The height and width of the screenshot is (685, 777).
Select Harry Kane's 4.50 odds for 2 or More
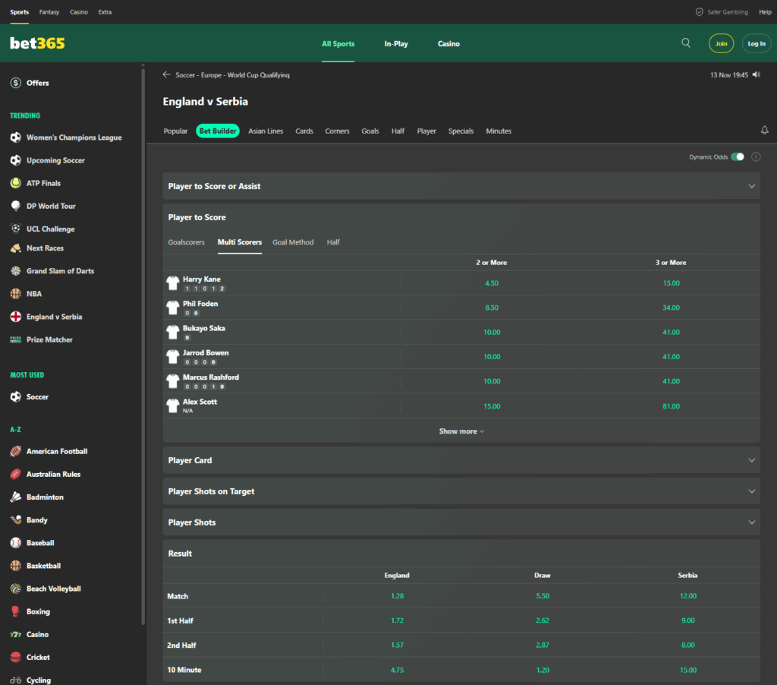[x=492, y=281]
